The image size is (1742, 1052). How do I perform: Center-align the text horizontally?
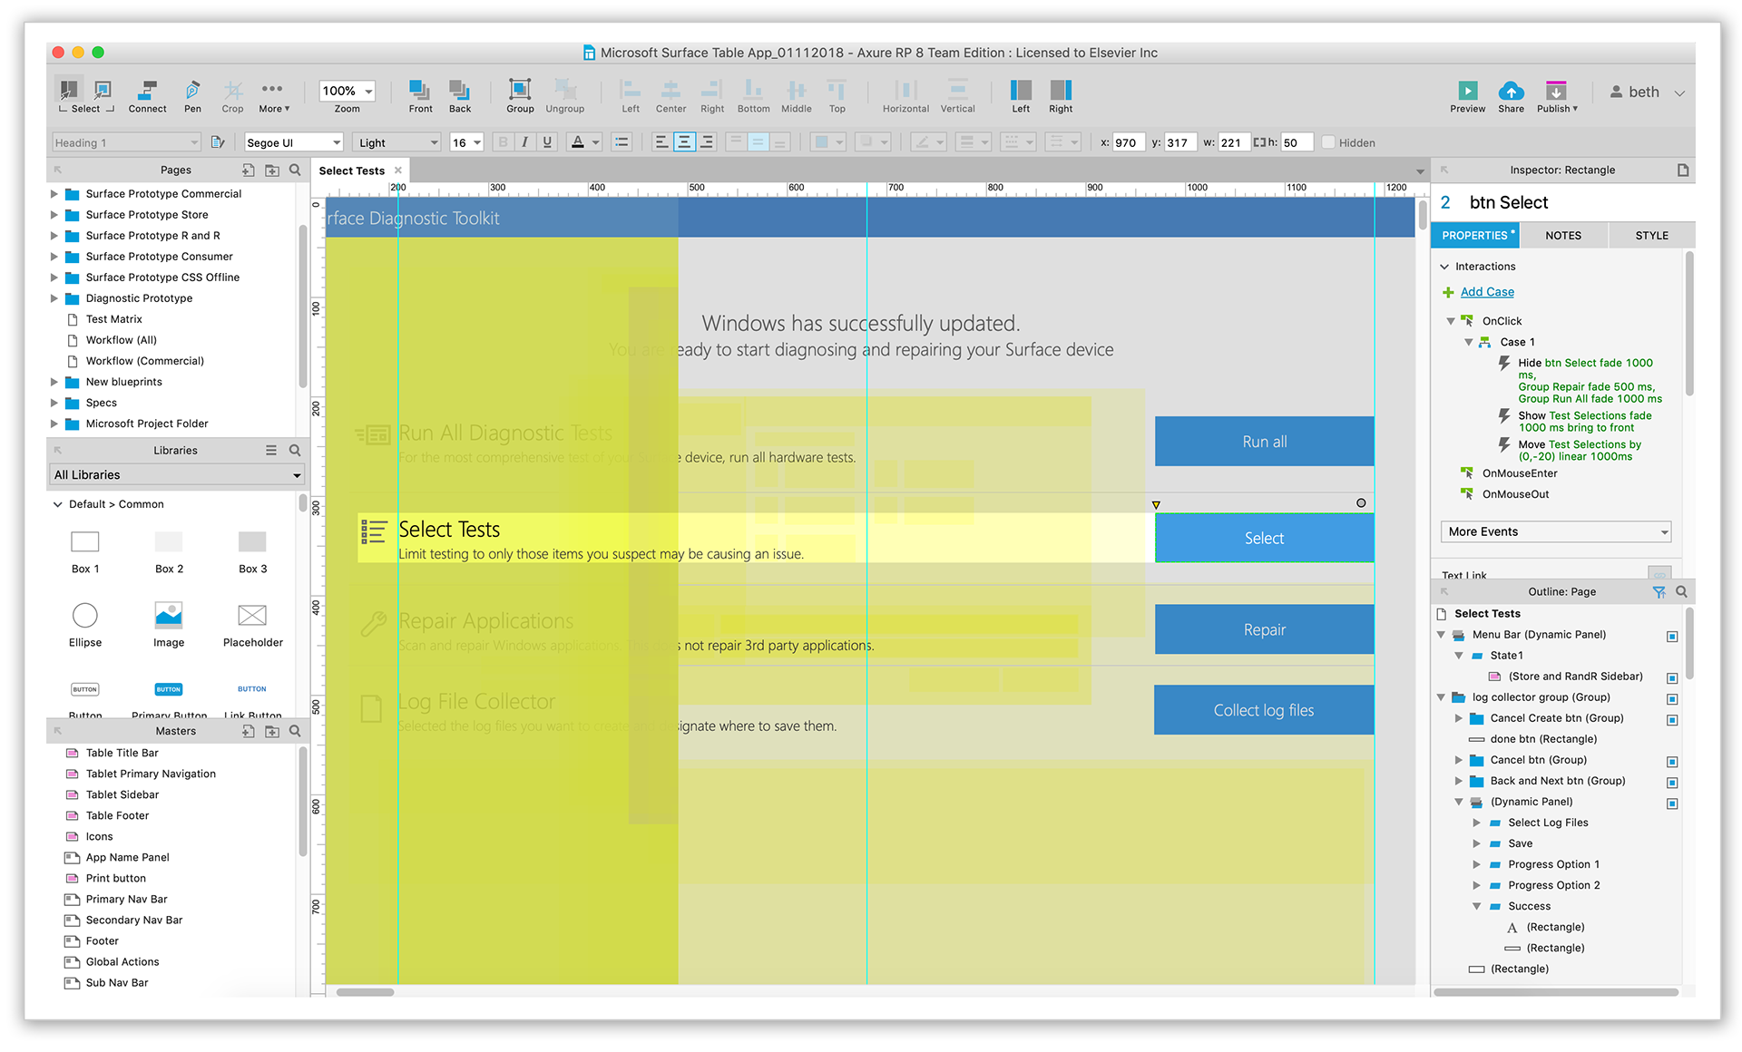(684, 142)
